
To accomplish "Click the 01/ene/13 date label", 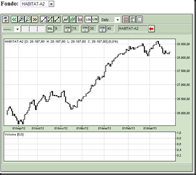I will pos(104,128).
